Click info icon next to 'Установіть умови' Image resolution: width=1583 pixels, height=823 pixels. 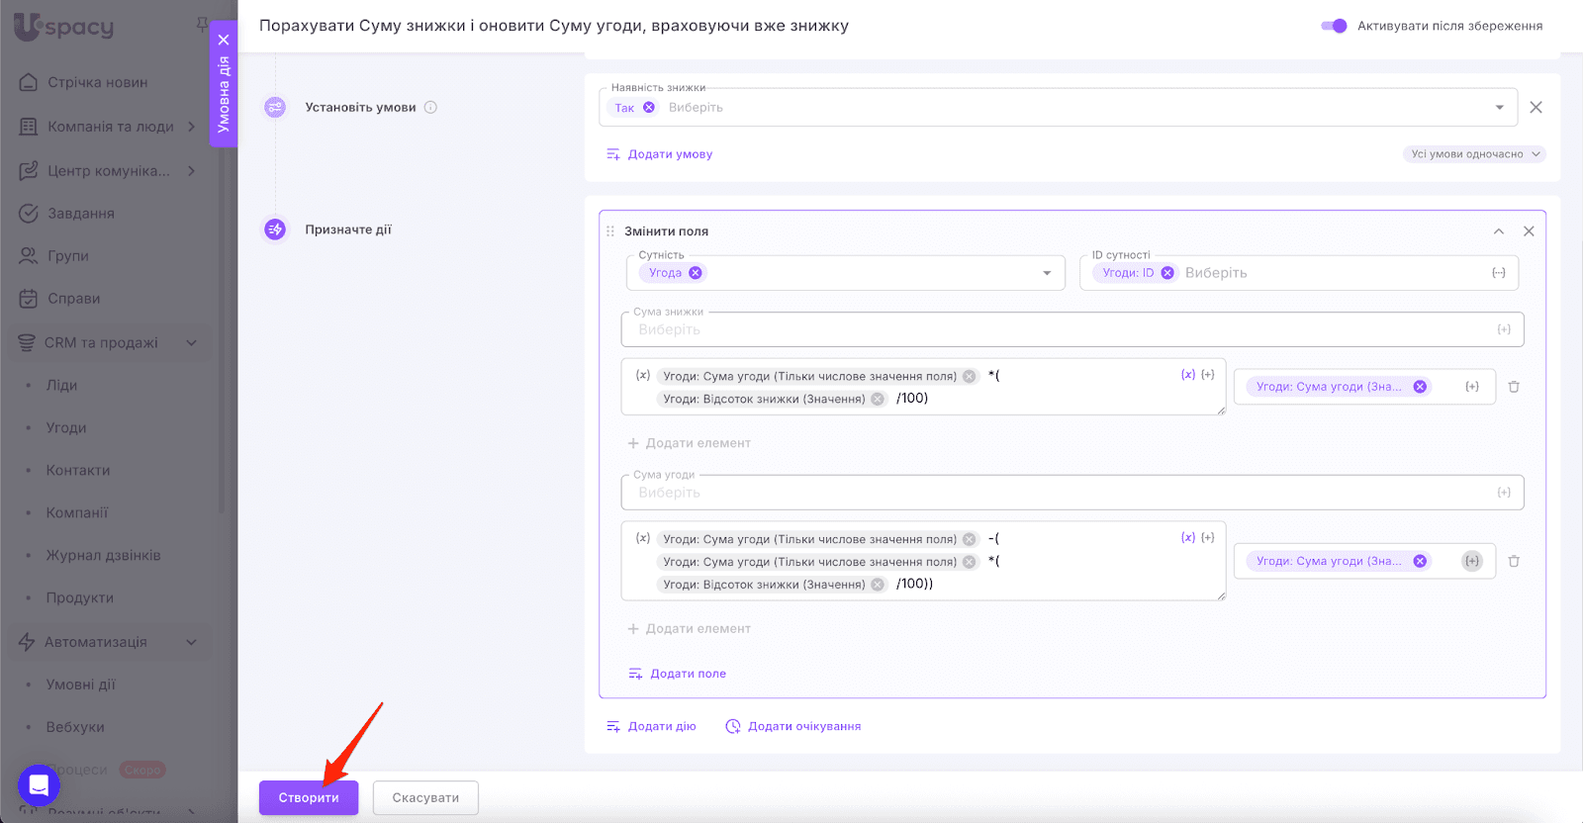click(430, 108)
